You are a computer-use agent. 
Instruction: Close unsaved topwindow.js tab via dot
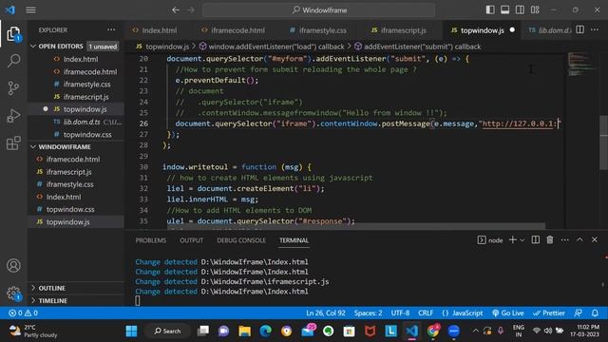click(512, 29)
